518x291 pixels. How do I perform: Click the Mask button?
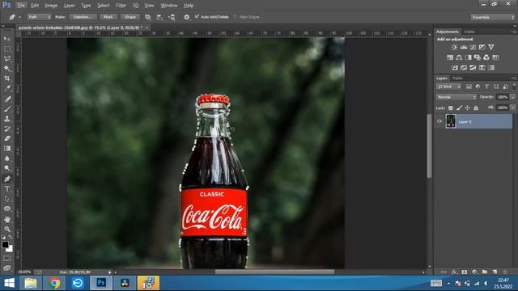click(108, 17)
